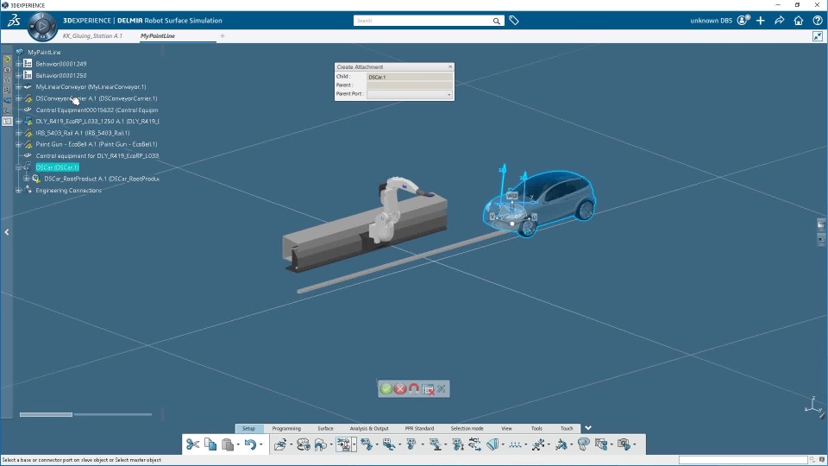The image size is (828, 466).
Task: Switch to the Surface tab
Action: click(x=325, y=429)
